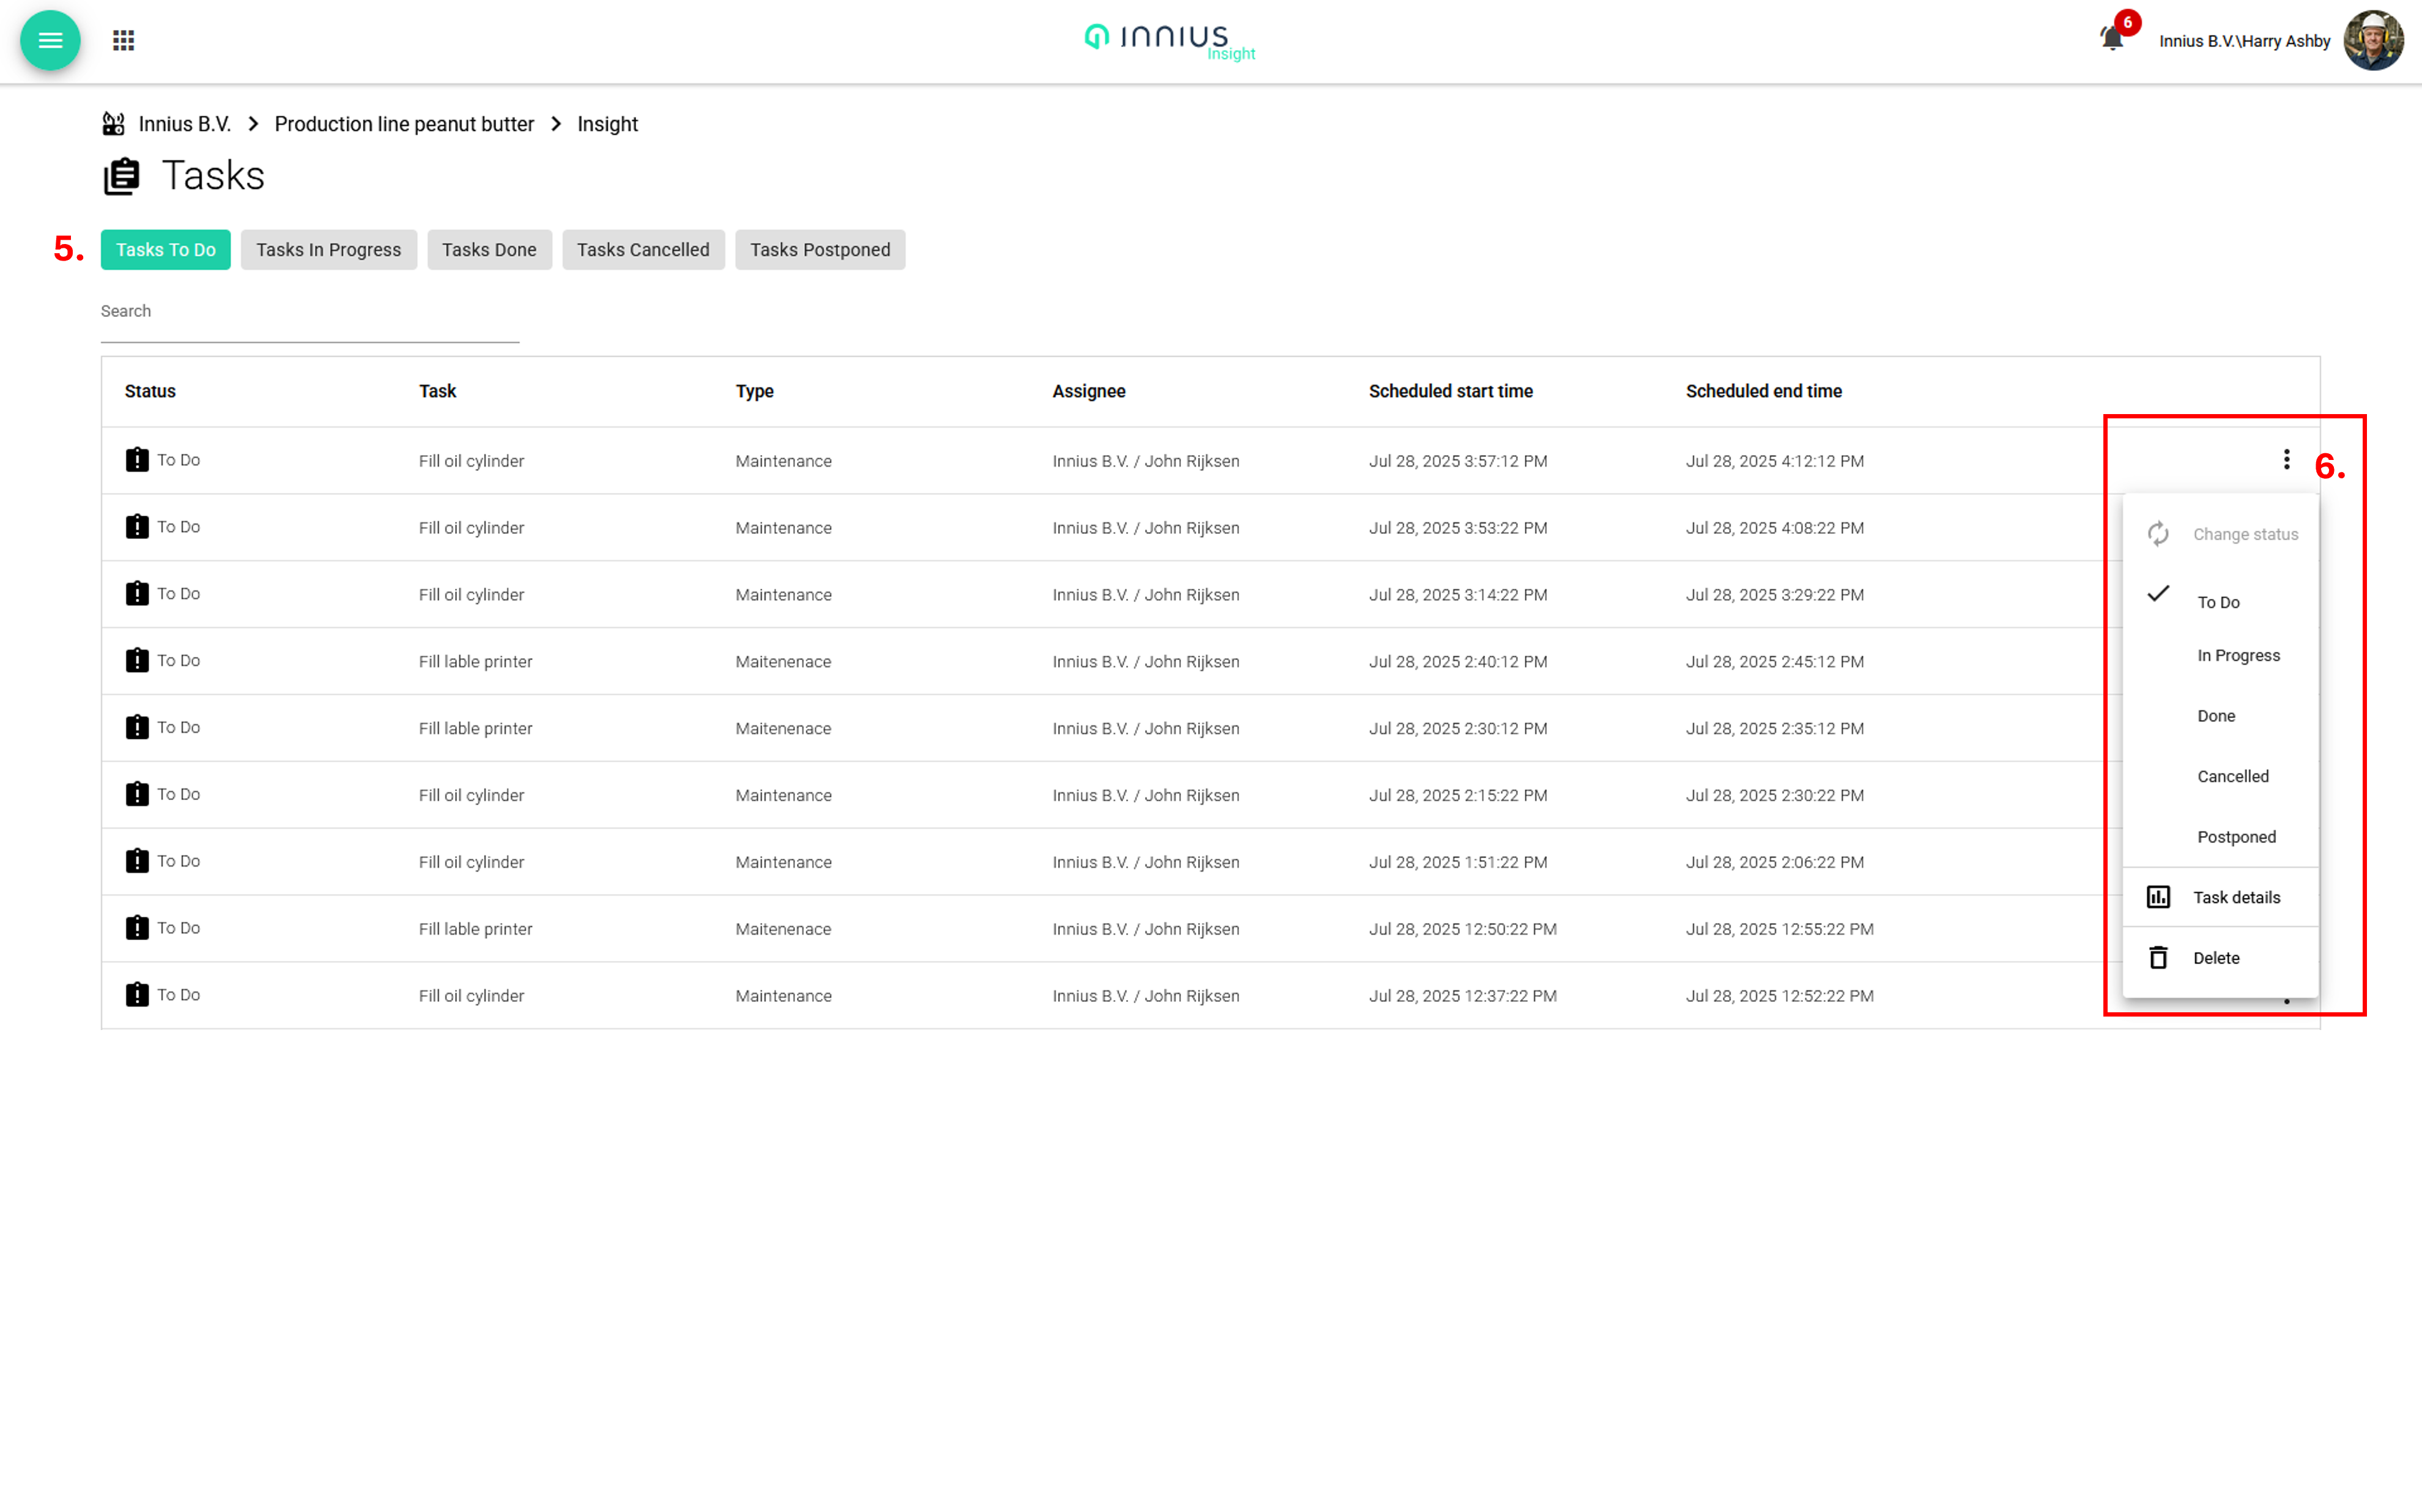
Task: Click the company icon beside Innius B.V.
Action: (x=114, y=124)
